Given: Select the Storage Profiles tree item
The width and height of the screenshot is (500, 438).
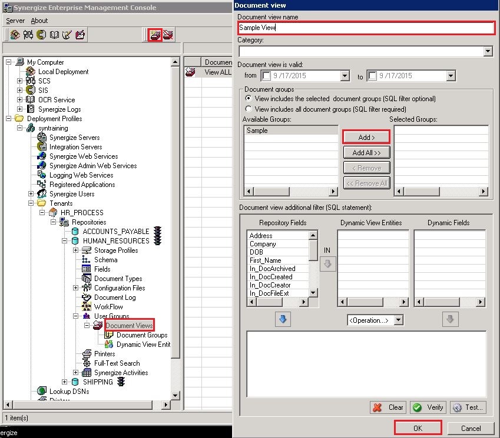Looking at the screenshot, I should coord(116,250).
